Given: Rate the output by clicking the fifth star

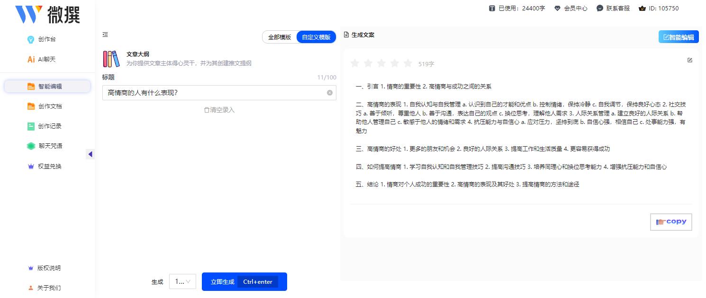Looking at the screenshot, I should 408,62.
